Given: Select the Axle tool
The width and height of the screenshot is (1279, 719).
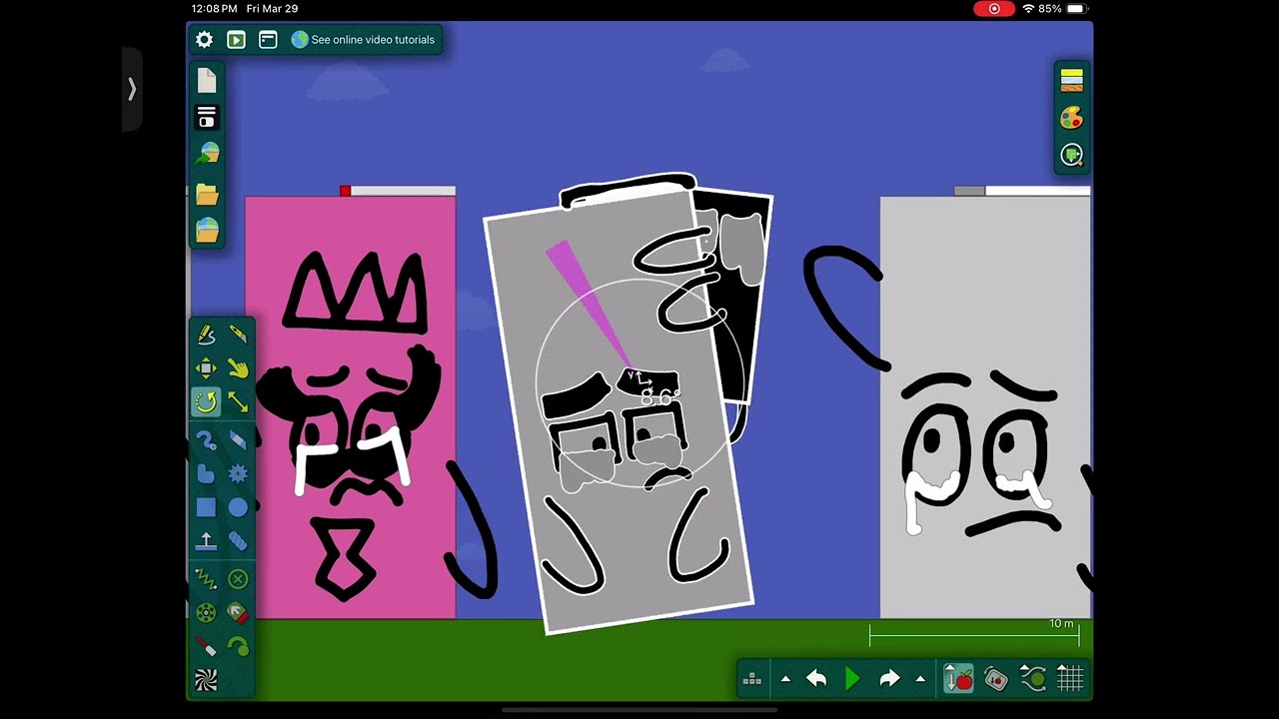Looking at the screenshot, I should click(206, 613).
